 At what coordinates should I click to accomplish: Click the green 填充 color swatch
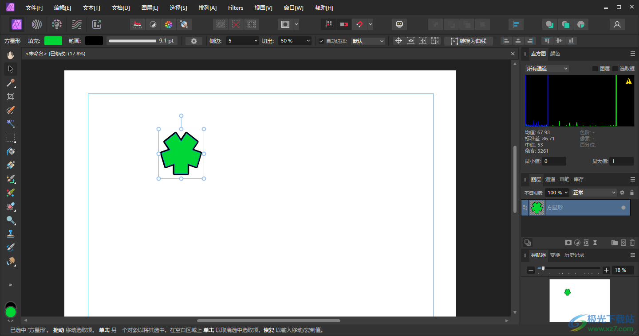pos(53,41)
